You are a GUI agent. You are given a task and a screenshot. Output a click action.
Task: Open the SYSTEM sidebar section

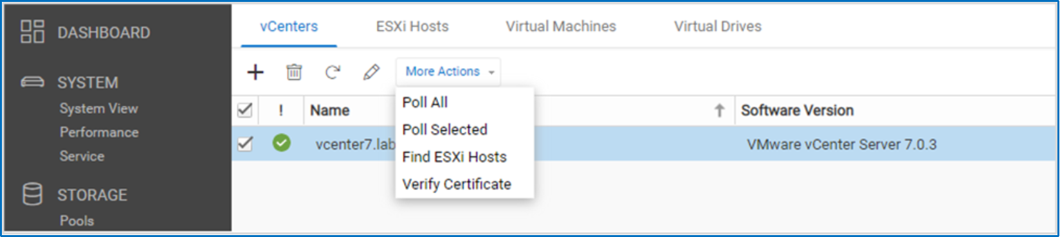(87, 82)
